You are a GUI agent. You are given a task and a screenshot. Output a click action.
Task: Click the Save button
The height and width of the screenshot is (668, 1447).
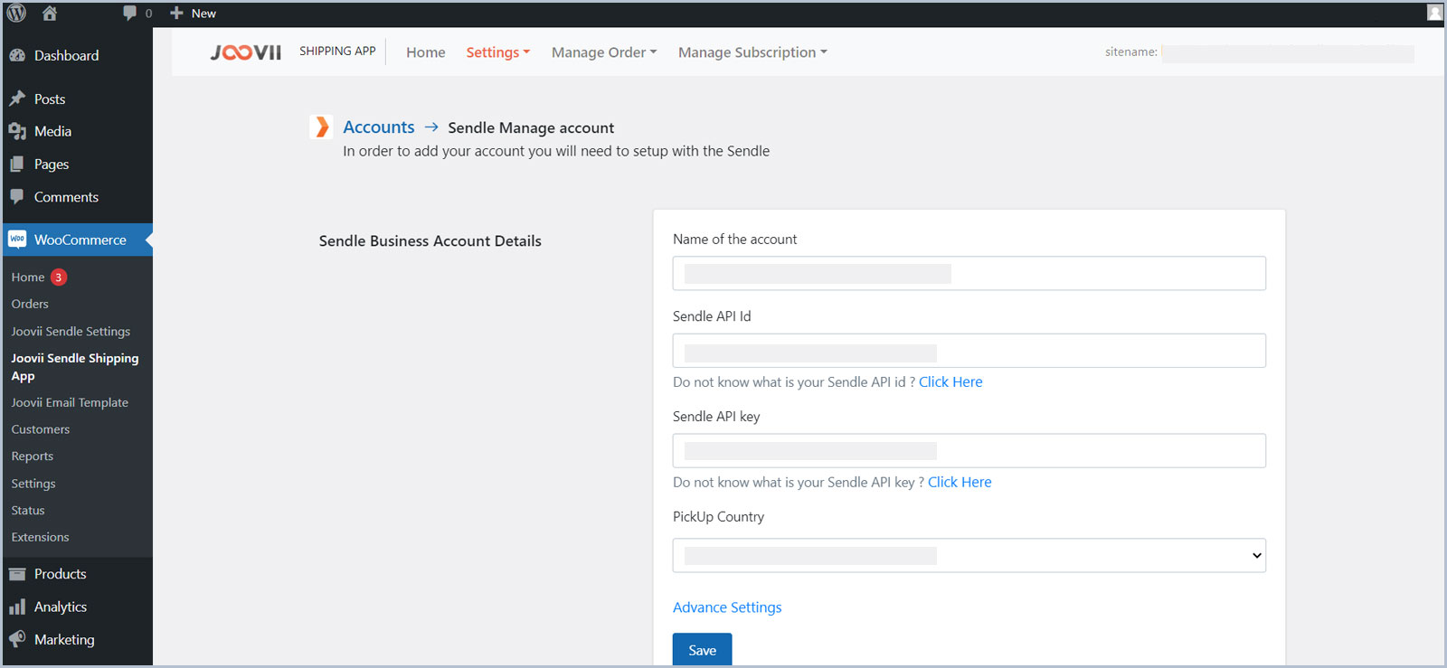(x=702, y=650)
